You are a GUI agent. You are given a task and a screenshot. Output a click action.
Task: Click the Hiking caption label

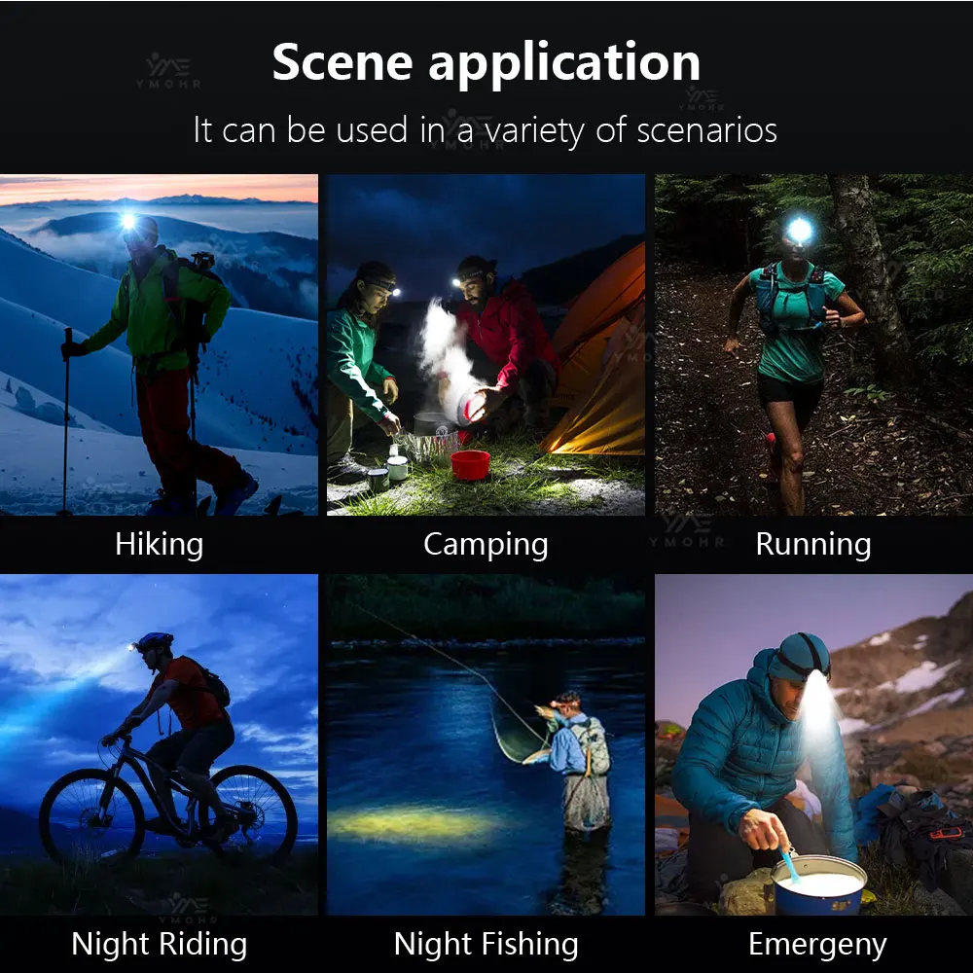pos(160,545)
